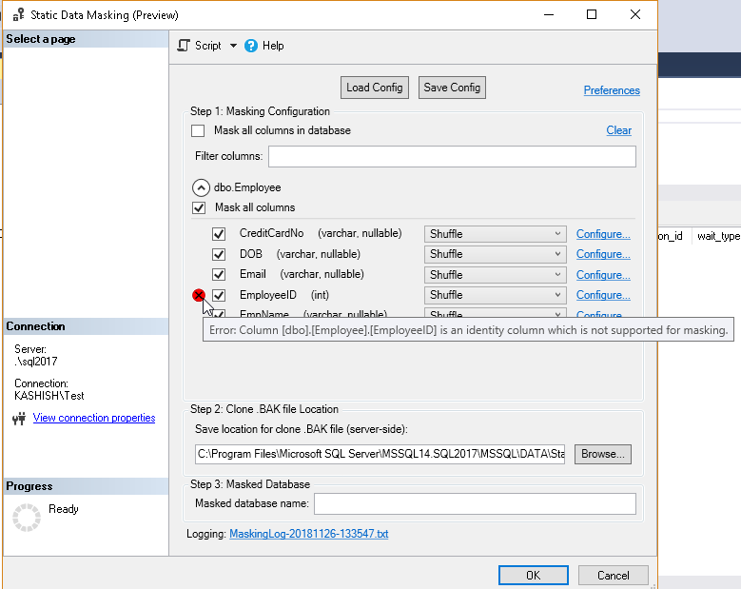Click the Load Config button
The width and height of the screenshot is (741, 589).
pyautogui.click(x=375, y=88)
